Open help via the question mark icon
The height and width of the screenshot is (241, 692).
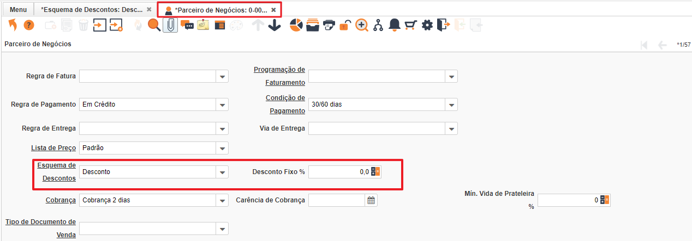pyautogui.click(x=29, y=25)
